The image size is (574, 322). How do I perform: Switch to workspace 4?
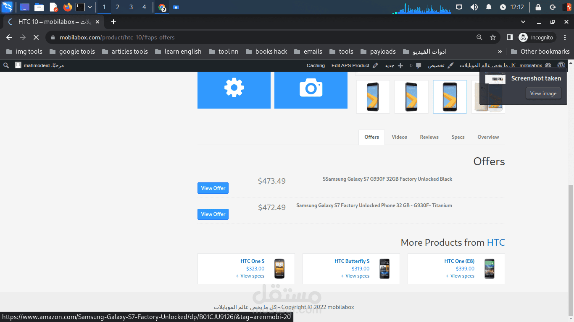tap(145, 7)
